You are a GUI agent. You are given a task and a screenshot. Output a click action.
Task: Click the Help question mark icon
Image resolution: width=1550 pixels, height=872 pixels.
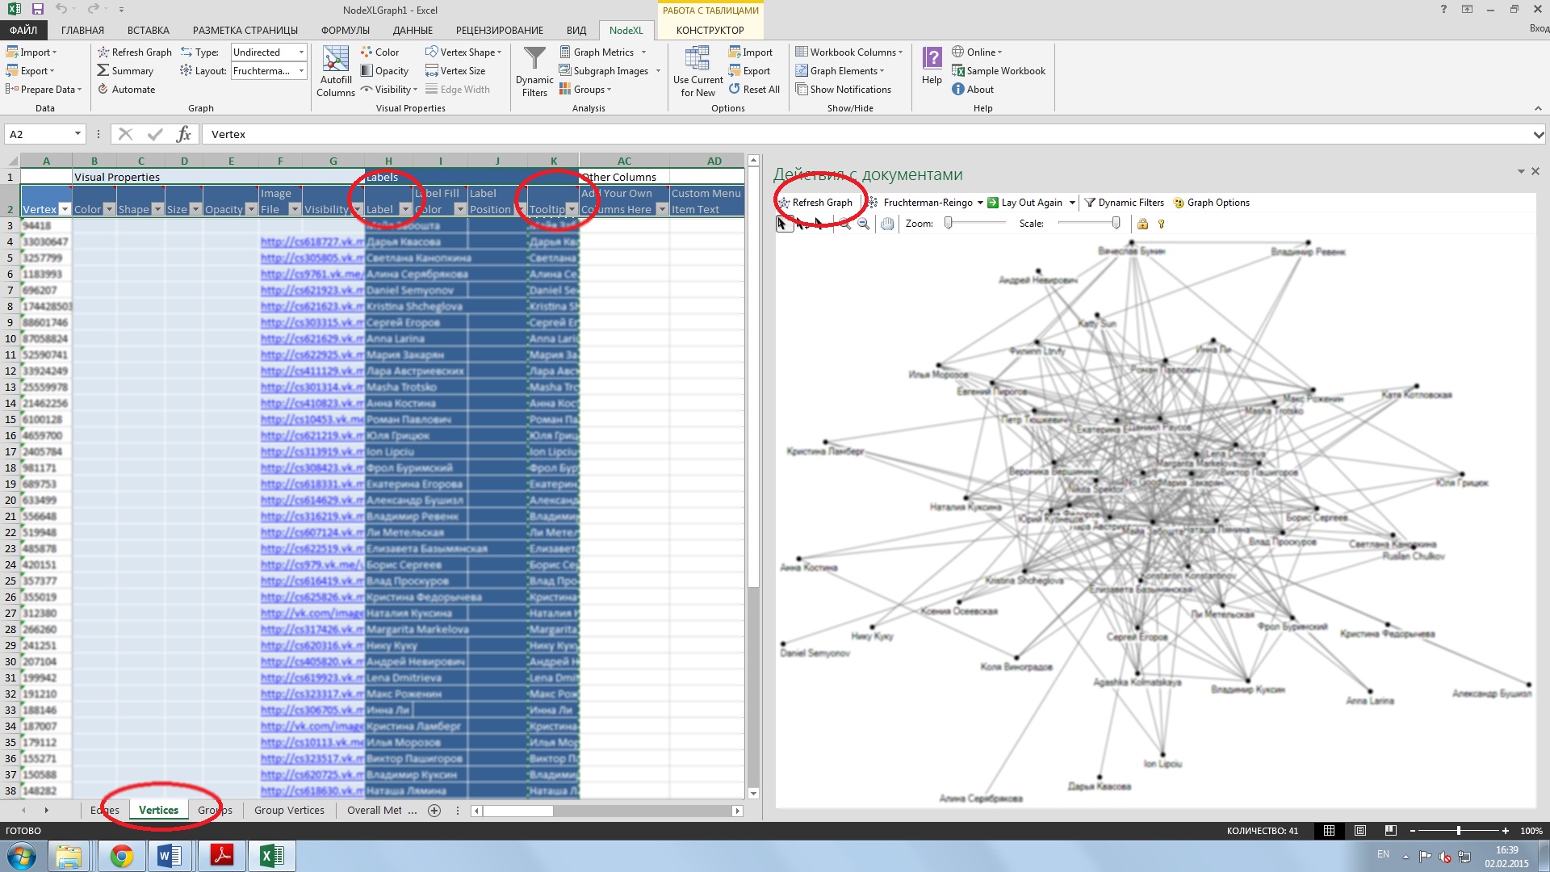pos(932,58)
